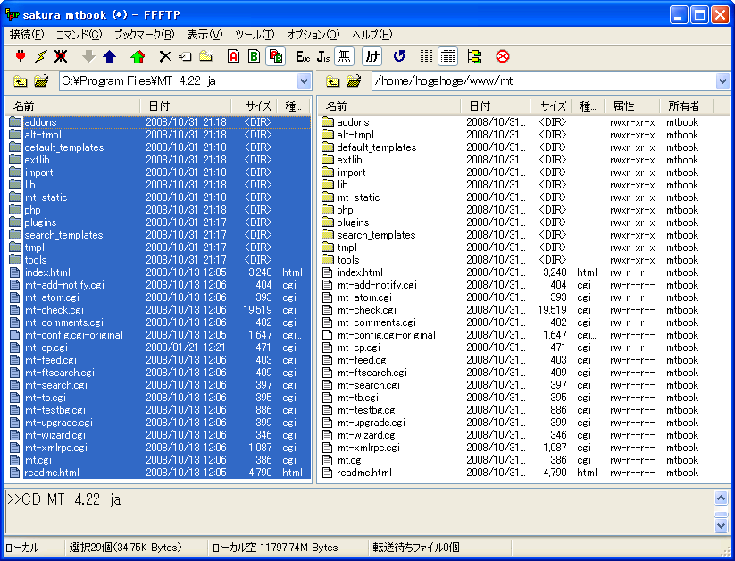Select mt-wizard.cgi in local pane
This screenshot has width=735, height=561.
(x=54, y=435)
